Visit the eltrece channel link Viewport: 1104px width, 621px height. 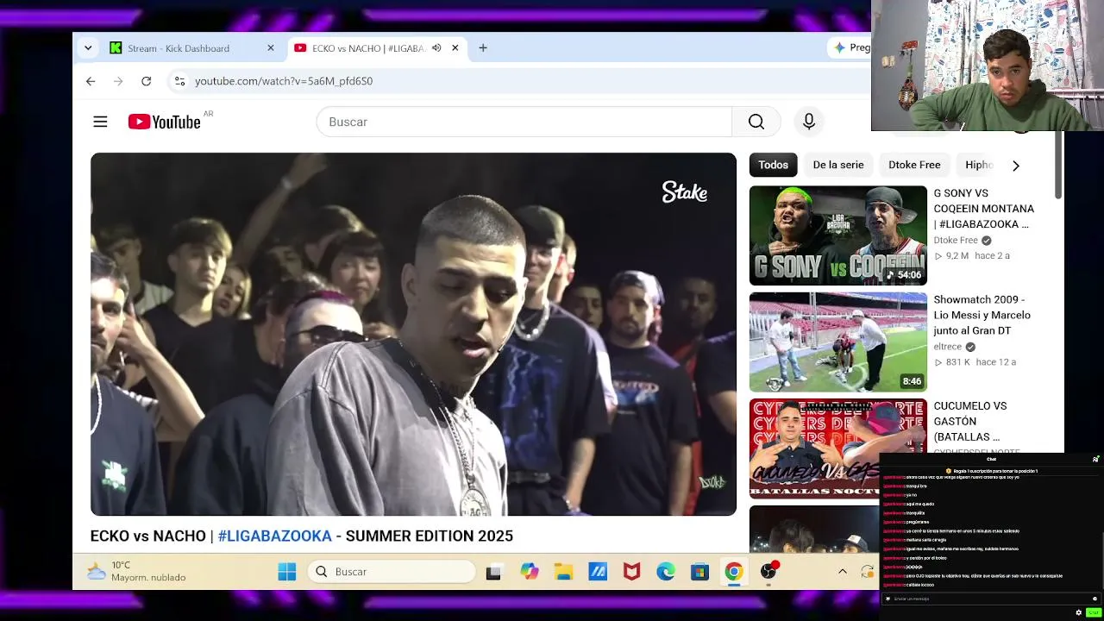tap(947, 347)
